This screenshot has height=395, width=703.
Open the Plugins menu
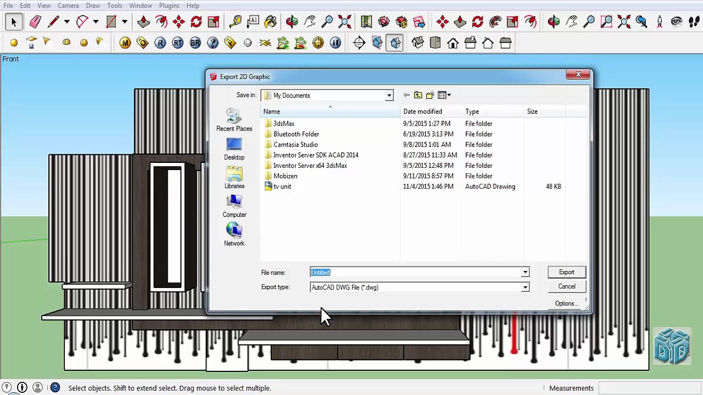click(x=169, y=5)
